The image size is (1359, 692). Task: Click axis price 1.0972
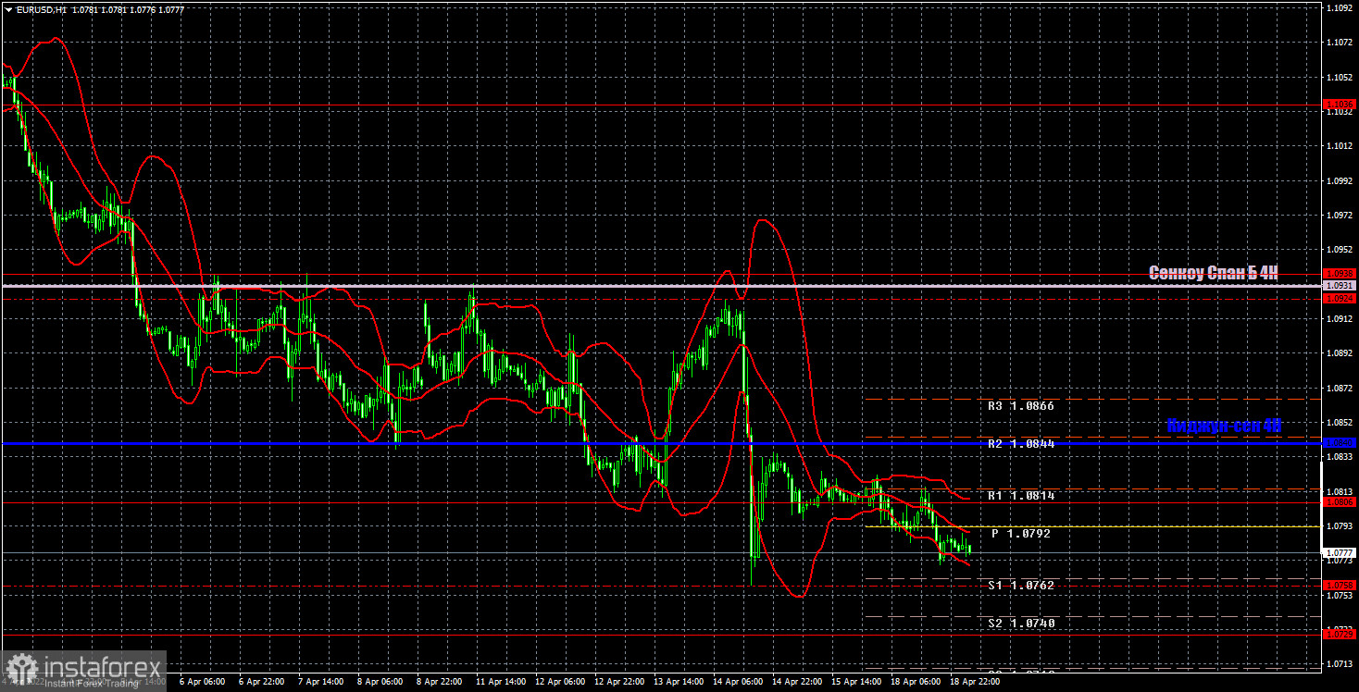[1340, 216]
